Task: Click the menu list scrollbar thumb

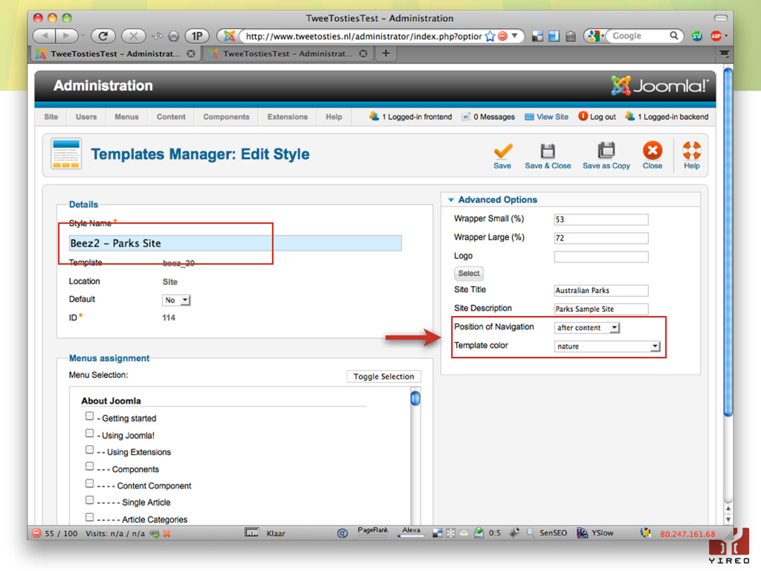Action: pyautogui.click(x=415, y=398)
